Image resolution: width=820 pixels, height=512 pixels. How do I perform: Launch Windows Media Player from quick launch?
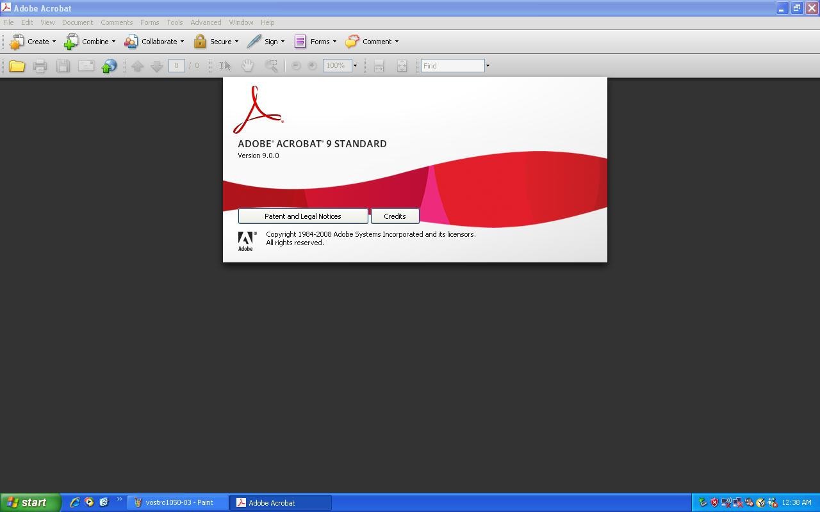click(x=89, y=502)
